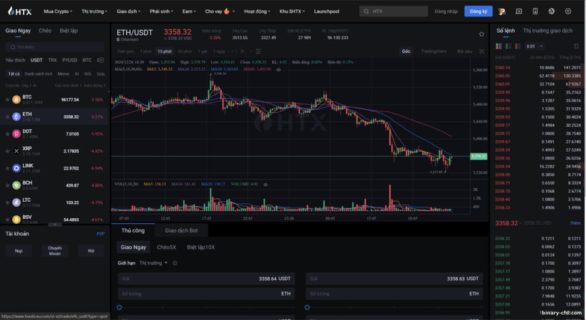Select the 1 giờ chart interval

(x=202, y=51)
